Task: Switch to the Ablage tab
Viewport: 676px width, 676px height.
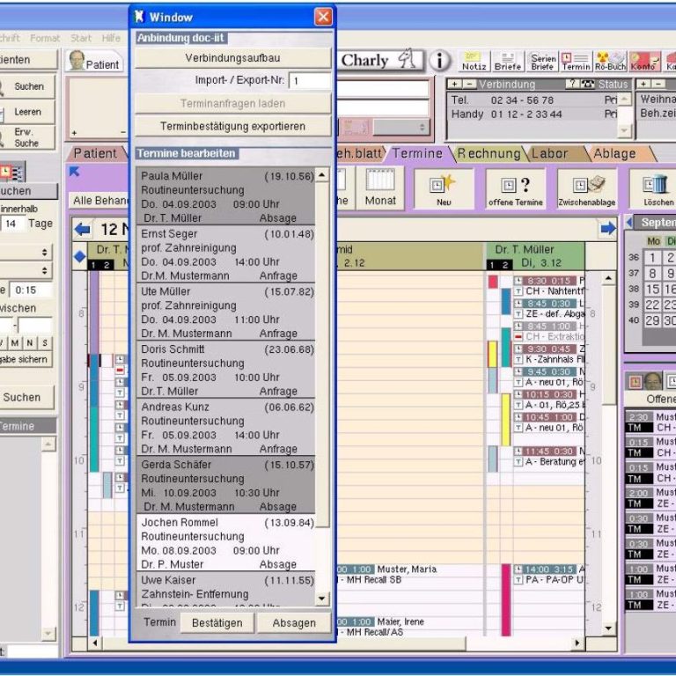Action: coord(614,153)
